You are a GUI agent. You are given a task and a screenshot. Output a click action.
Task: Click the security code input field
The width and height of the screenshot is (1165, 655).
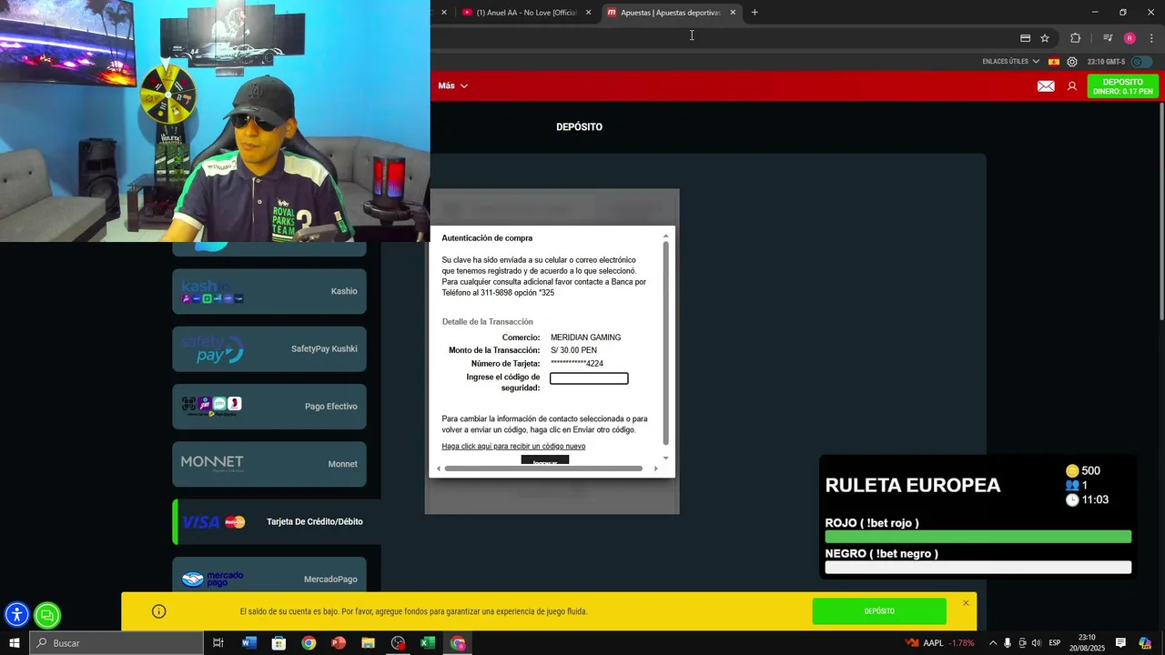(x=589, y=378)
